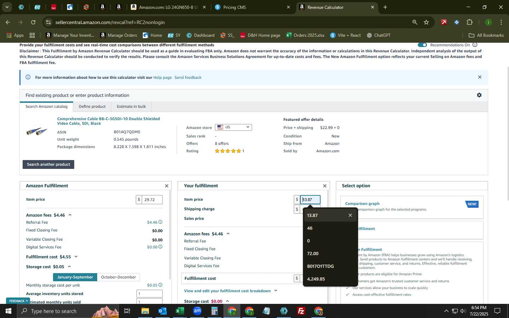This screenshot has width=509, height=318.
Task: Open the tab search dropdown arrow
Action: coord(7,7)
